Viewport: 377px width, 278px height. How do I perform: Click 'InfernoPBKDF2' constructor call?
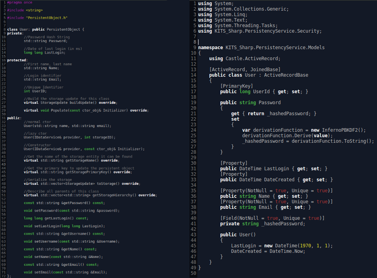tap(332, 129)
